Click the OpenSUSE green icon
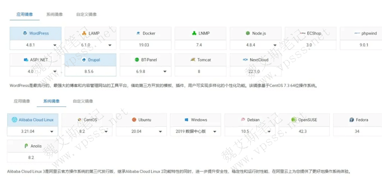This screenshot has height=180, width=382. pos(294,120)
